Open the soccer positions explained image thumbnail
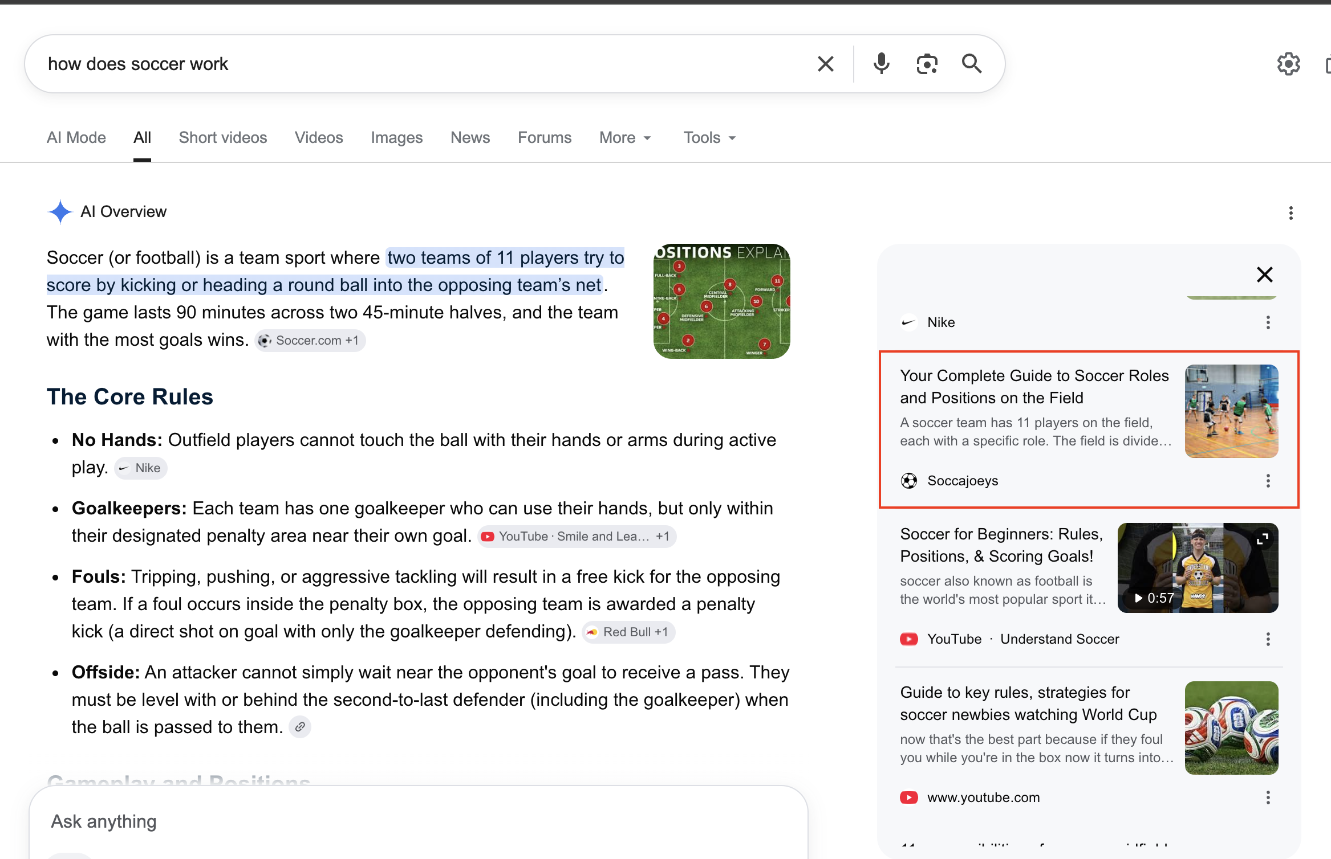Image resolution: width=1331 pixels, height=859 pixels. point(721,301)
